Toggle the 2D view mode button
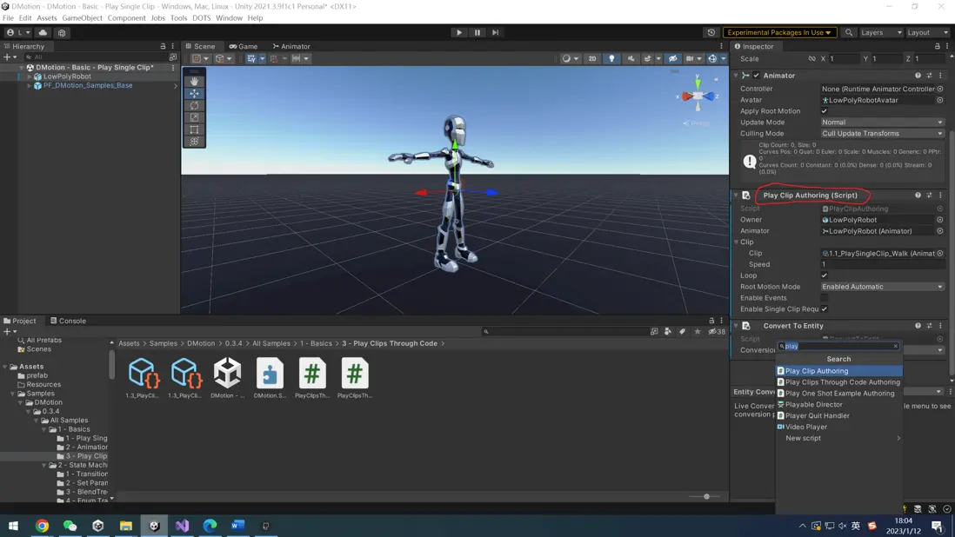The image size is (955, 537). coord(592,59)
